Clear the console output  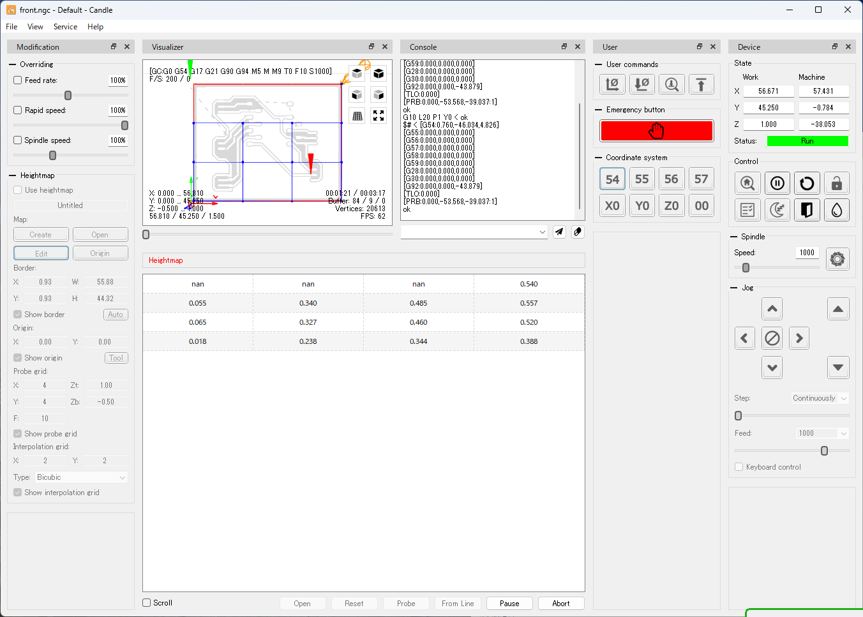[578, 232]
